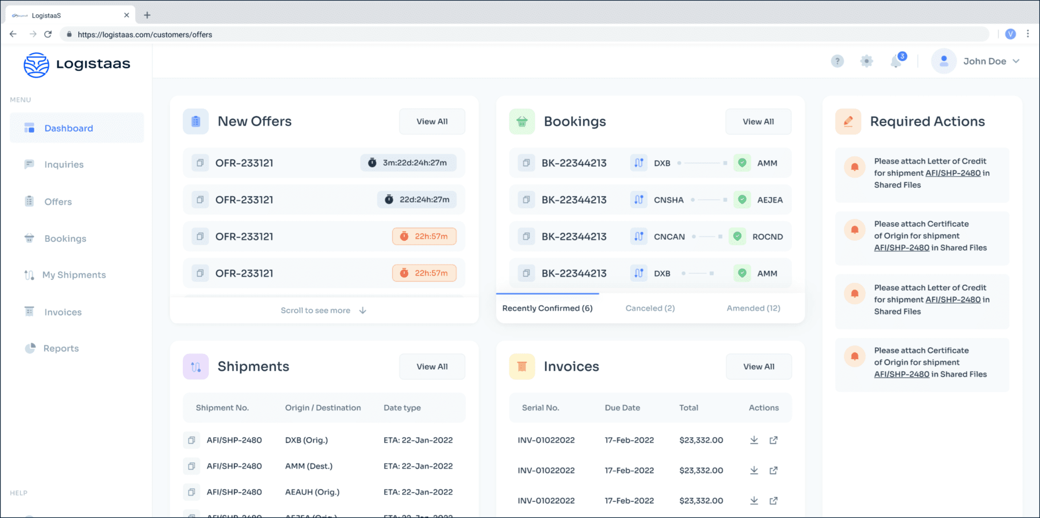Viewport: 1040px width, 518px height.
Task: Open the Amended bookings tab
Action: tap(753, 308)
